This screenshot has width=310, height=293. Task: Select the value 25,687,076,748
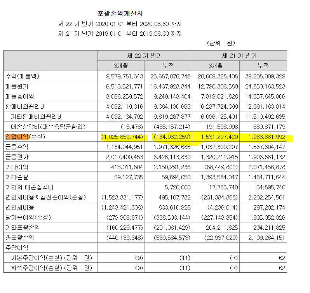(x=170, y=76)
